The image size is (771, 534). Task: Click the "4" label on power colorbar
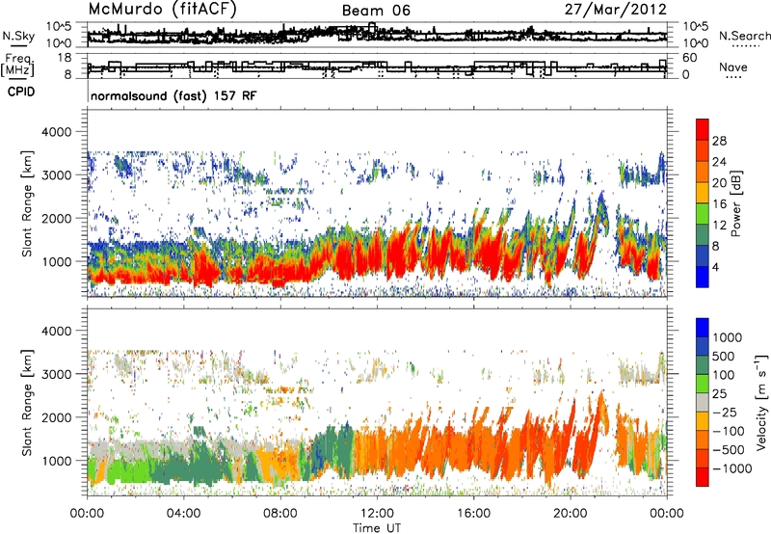click(x=715, y=267)
